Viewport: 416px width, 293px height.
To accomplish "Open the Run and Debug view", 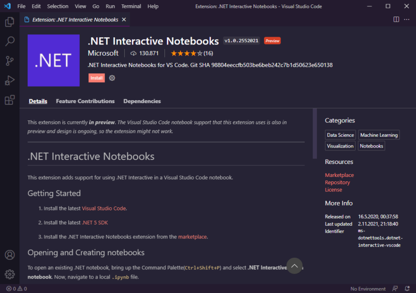I will pyautogui.click(x=10, y=80).
